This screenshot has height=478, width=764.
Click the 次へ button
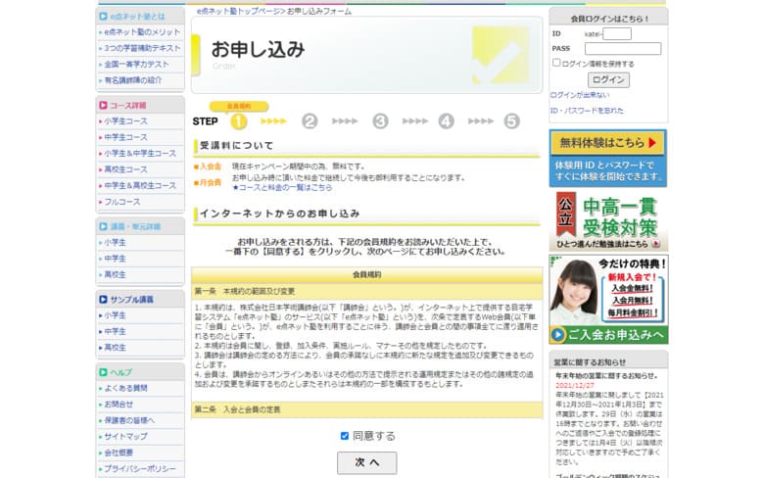[x=367, y=462]
